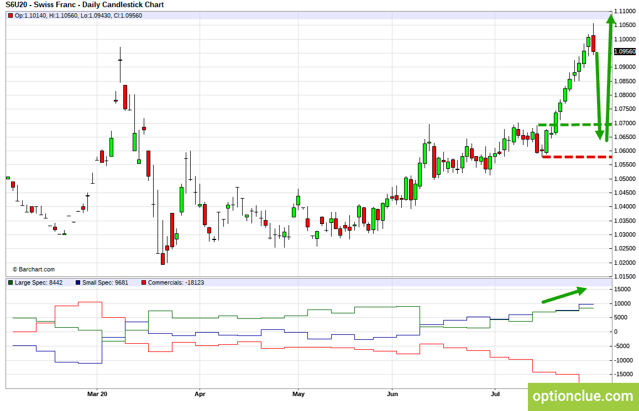Click the 1.10000 price axis label

point(625,39)
